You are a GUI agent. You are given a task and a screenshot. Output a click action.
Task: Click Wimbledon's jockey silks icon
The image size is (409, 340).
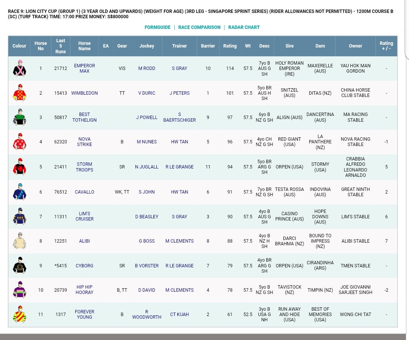[19, 93]
